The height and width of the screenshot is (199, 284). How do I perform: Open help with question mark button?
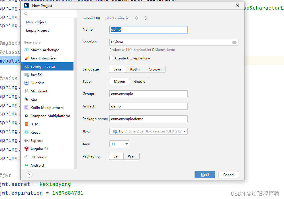coord(29,175)
